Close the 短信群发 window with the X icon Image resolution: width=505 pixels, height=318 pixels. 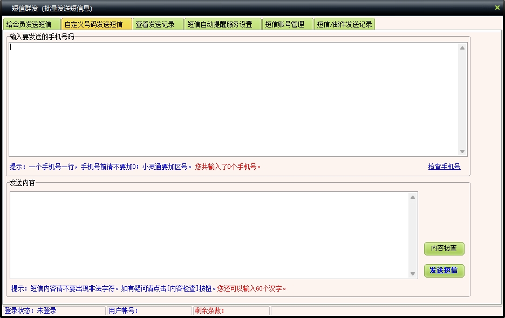(x=497, y=8)
